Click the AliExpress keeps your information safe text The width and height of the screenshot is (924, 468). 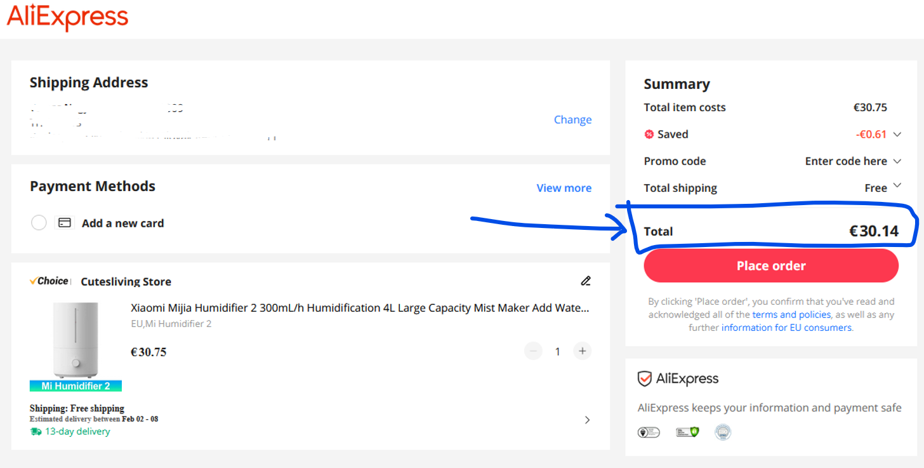[770, 408]
